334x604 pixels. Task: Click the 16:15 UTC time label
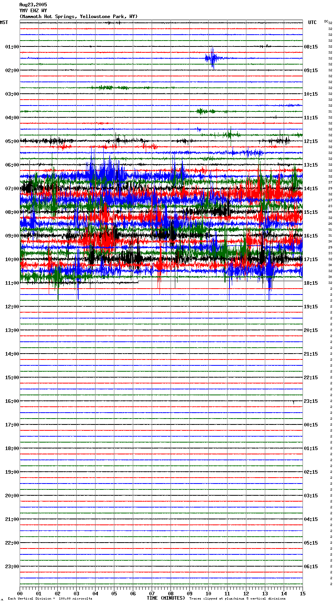(x=311, y=236)
